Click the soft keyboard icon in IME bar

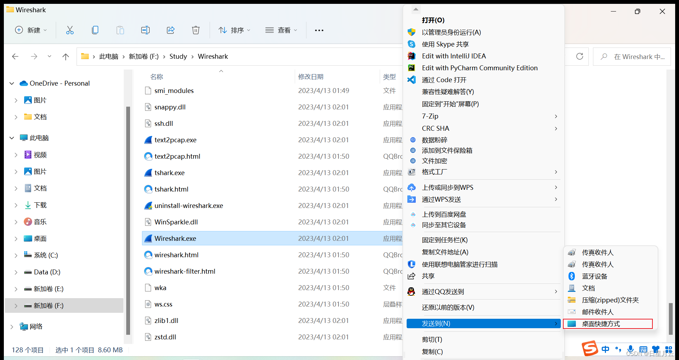click(x=643, y=349)
